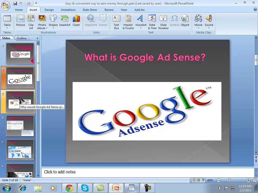Insert Date & Time

click(x=152, y=22)
